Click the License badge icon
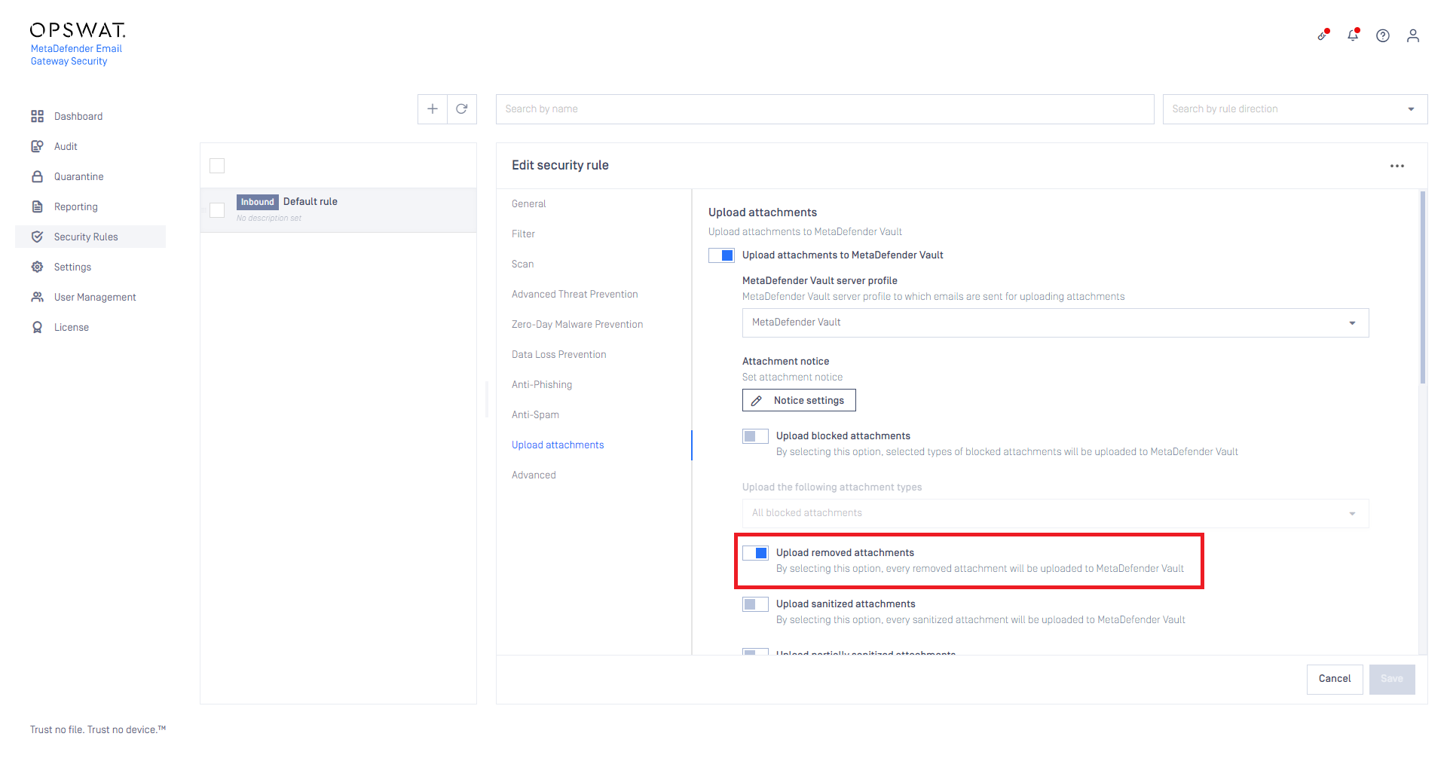The height and width of the screenshot is (761, 1447). pyautogui.click(x=37, y=327)
